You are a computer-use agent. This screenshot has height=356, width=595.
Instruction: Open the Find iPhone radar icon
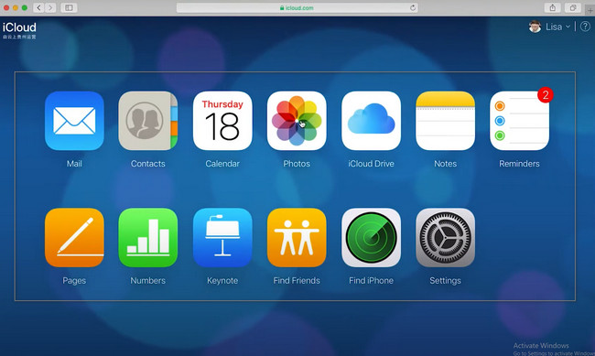pos(371,238)
